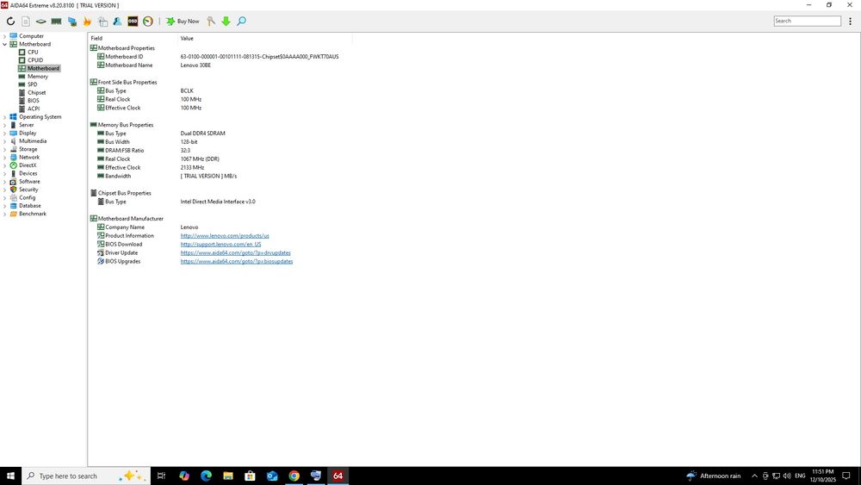Viewport: 861px width, 485px height.
Task: Open the support.lenovo.com BIOS Download link
Action: 220,245
